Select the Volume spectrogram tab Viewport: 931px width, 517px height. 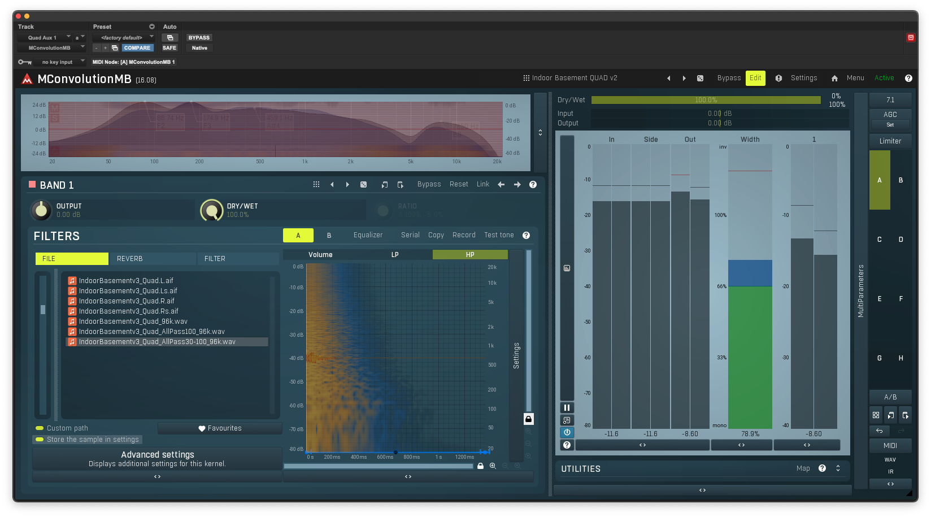point(320,255)
